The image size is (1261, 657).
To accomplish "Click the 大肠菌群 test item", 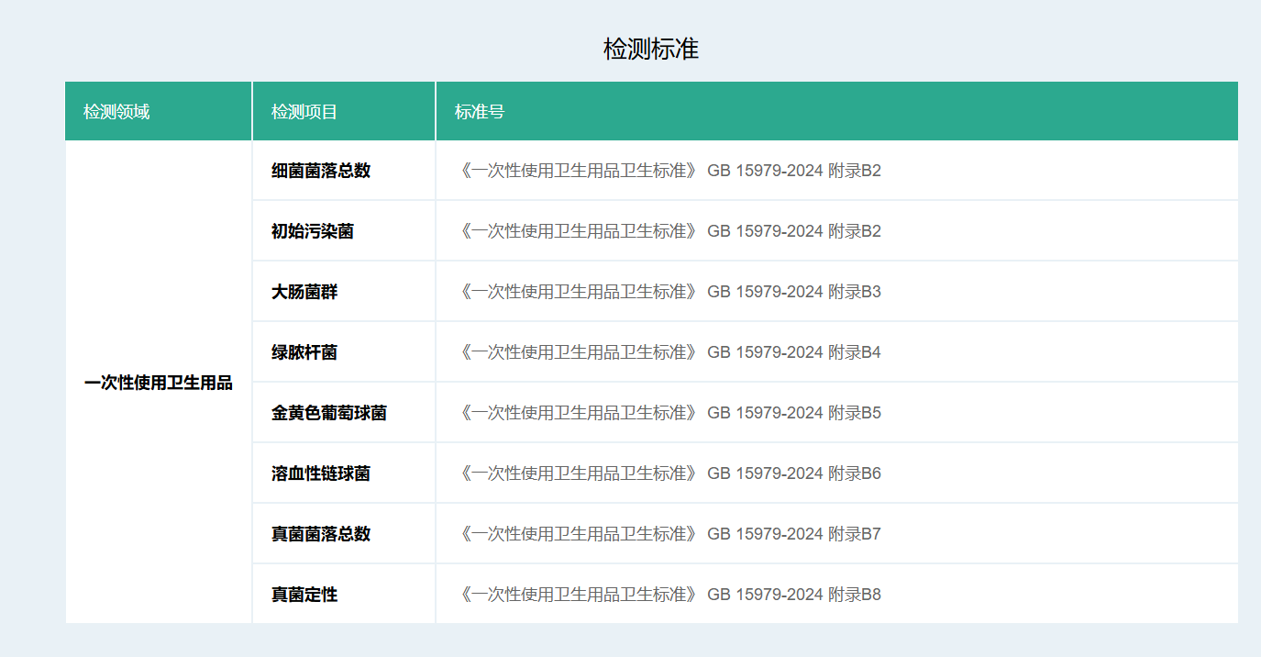I will pos(304,292).
